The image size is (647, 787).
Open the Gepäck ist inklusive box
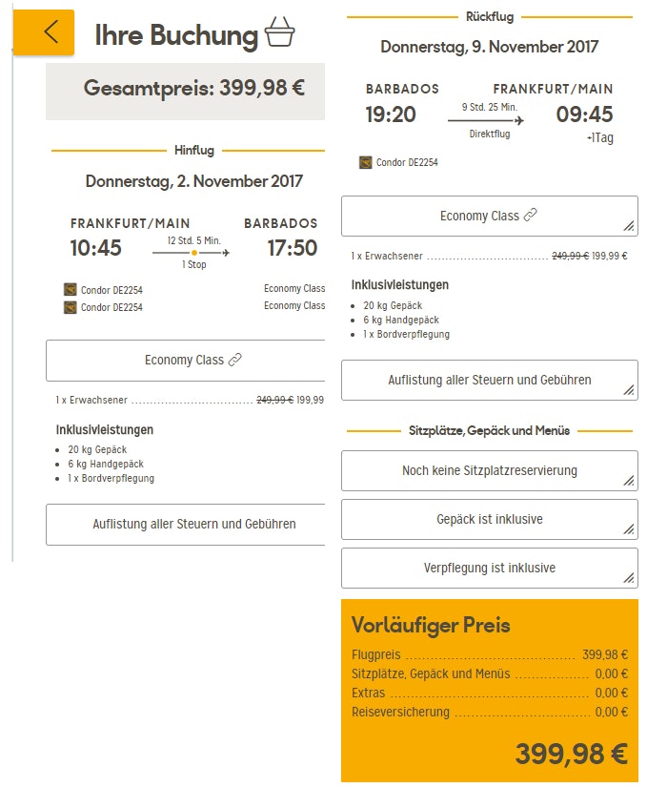point(489,519)
